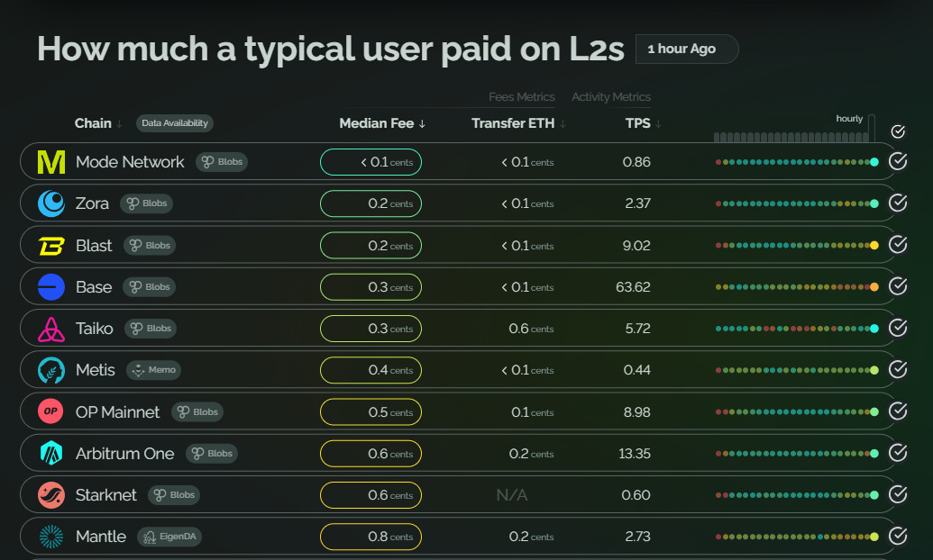Click the Arbitrum One hexagon logo

(51, 454)
